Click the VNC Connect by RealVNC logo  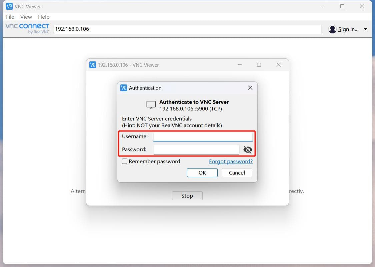[x=27, y=28]
